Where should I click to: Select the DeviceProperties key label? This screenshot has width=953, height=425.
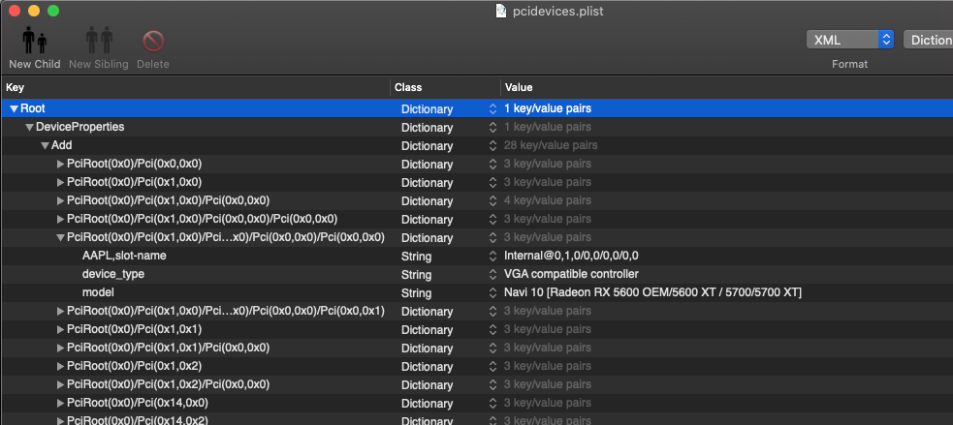(x=80, y=127)
